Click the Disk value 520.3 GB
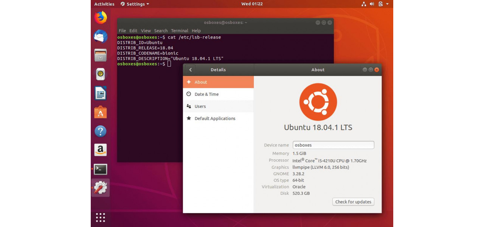Image resolution: width=484 pixels, height=227 pixels. tap(301, 194)
